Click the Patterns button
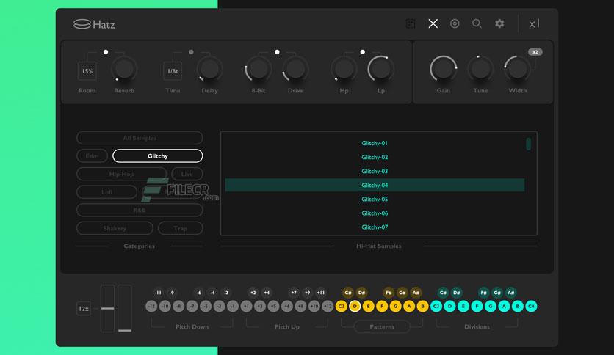Screen dimensions: 614x355 tap(382, 326)
